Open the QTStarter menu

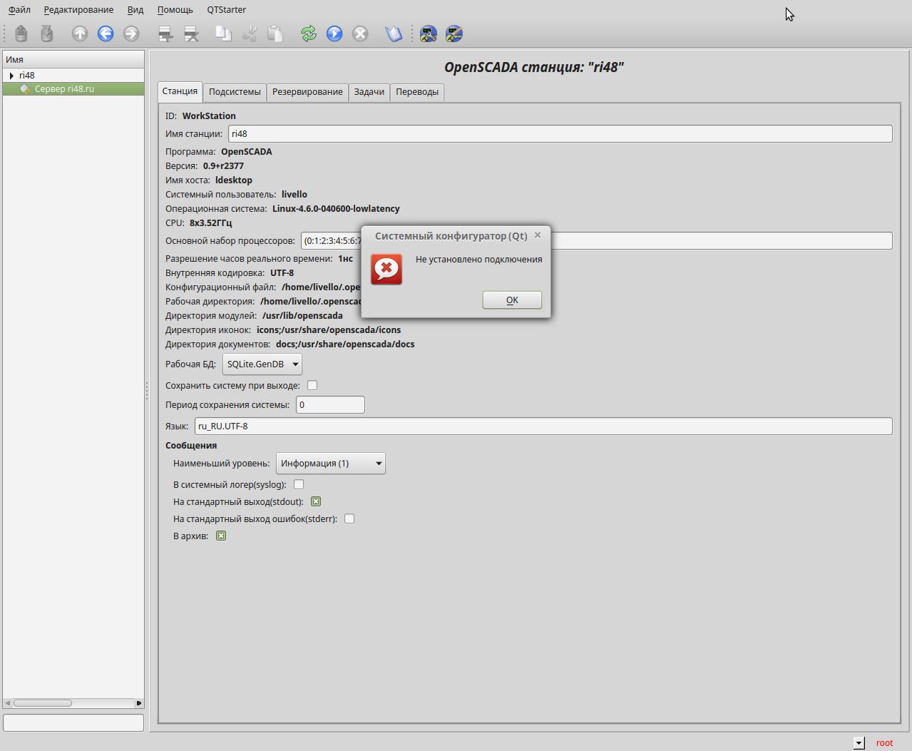pos(226,10)
